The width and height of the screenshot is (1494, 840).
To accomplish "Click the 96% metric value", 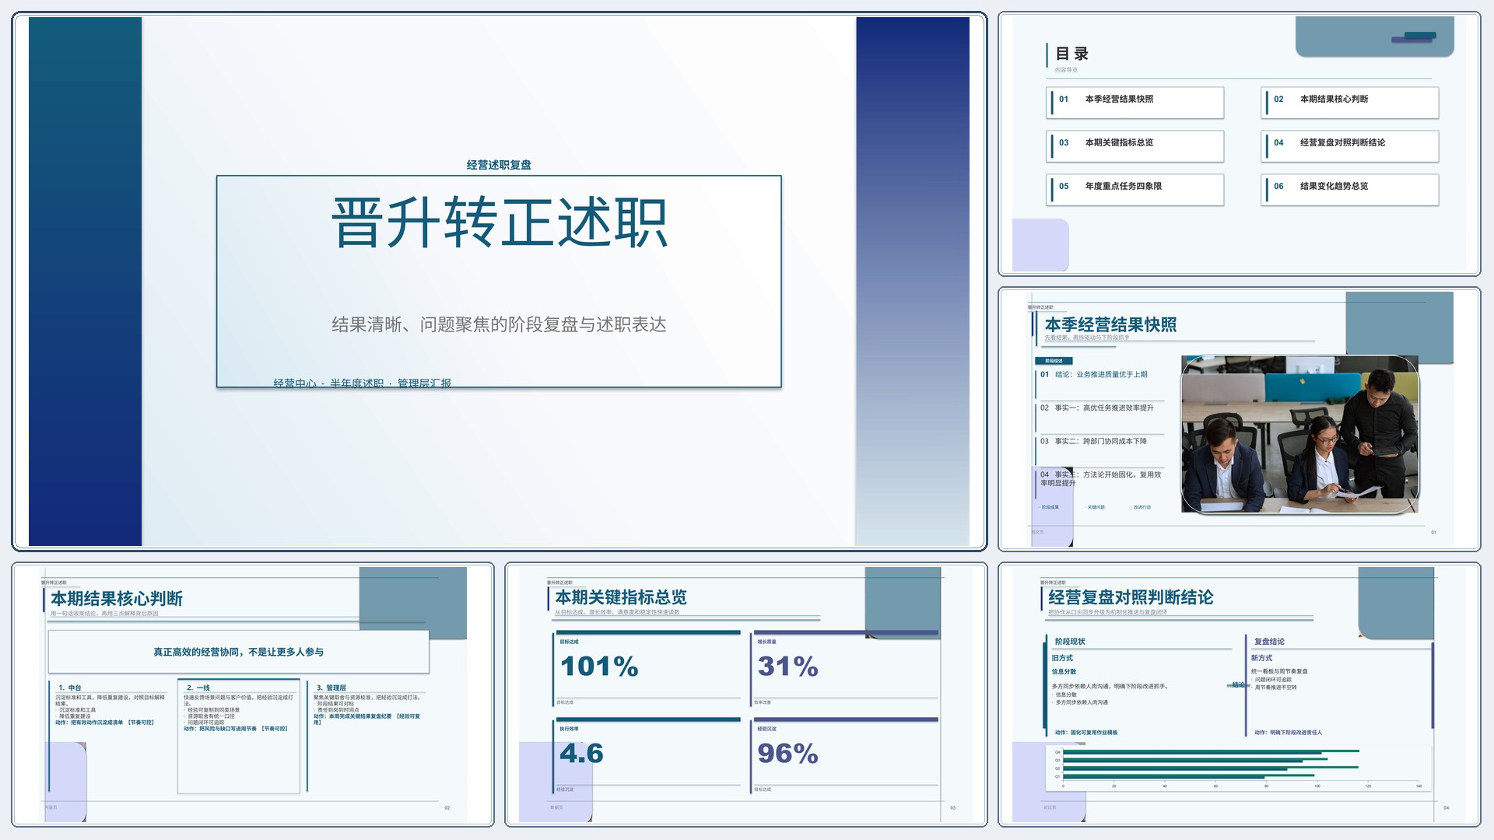I will point(787,754).
